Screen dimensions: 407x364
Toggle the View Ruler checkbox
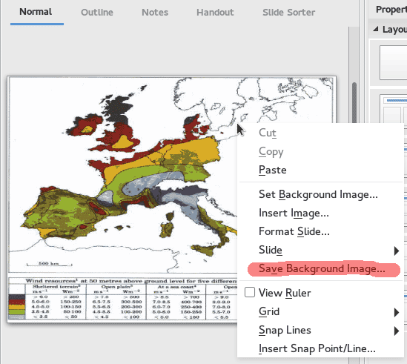[x=250, y=293]
